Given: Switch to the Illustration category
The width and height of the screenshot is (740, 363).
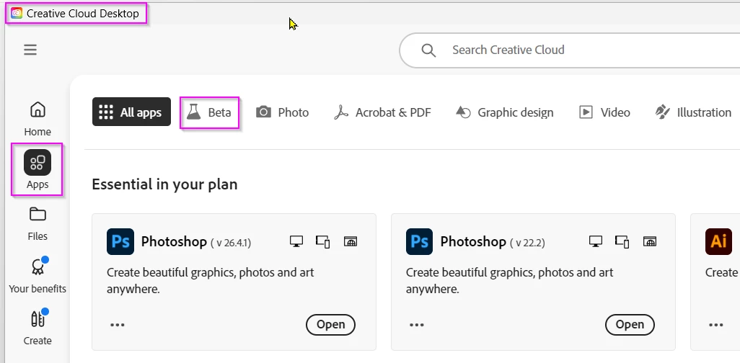Looking at the screenshot, I should tap(693, 112).
